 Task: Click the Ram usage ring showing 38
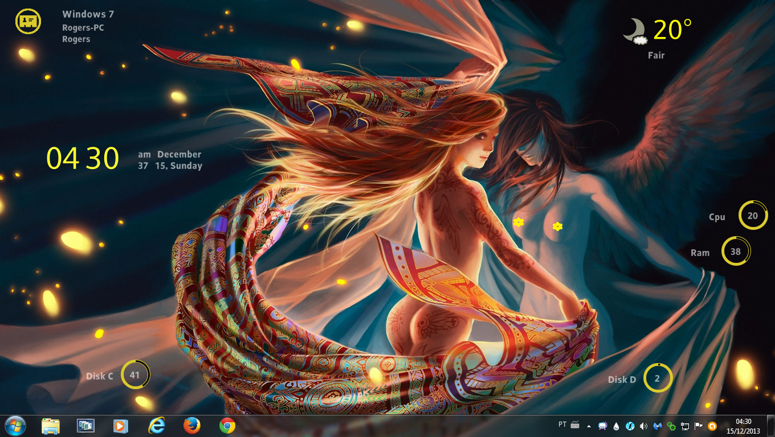(736, 252)
